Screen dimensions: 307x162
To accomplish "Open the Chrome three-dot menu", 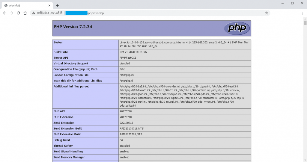I will 302,13.
